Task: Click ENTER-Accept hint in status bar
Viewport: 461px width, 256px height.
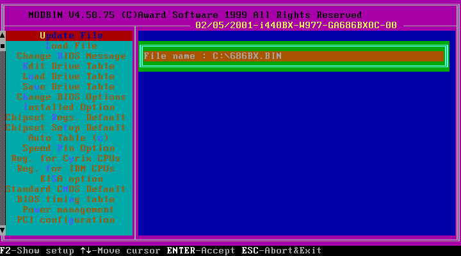Action: tap(201, 251)
